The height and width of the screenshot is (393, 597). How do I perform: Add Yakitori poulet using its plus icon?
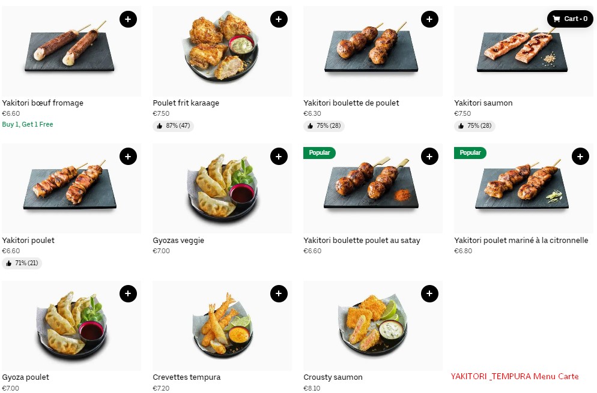(x=128, y=157)
